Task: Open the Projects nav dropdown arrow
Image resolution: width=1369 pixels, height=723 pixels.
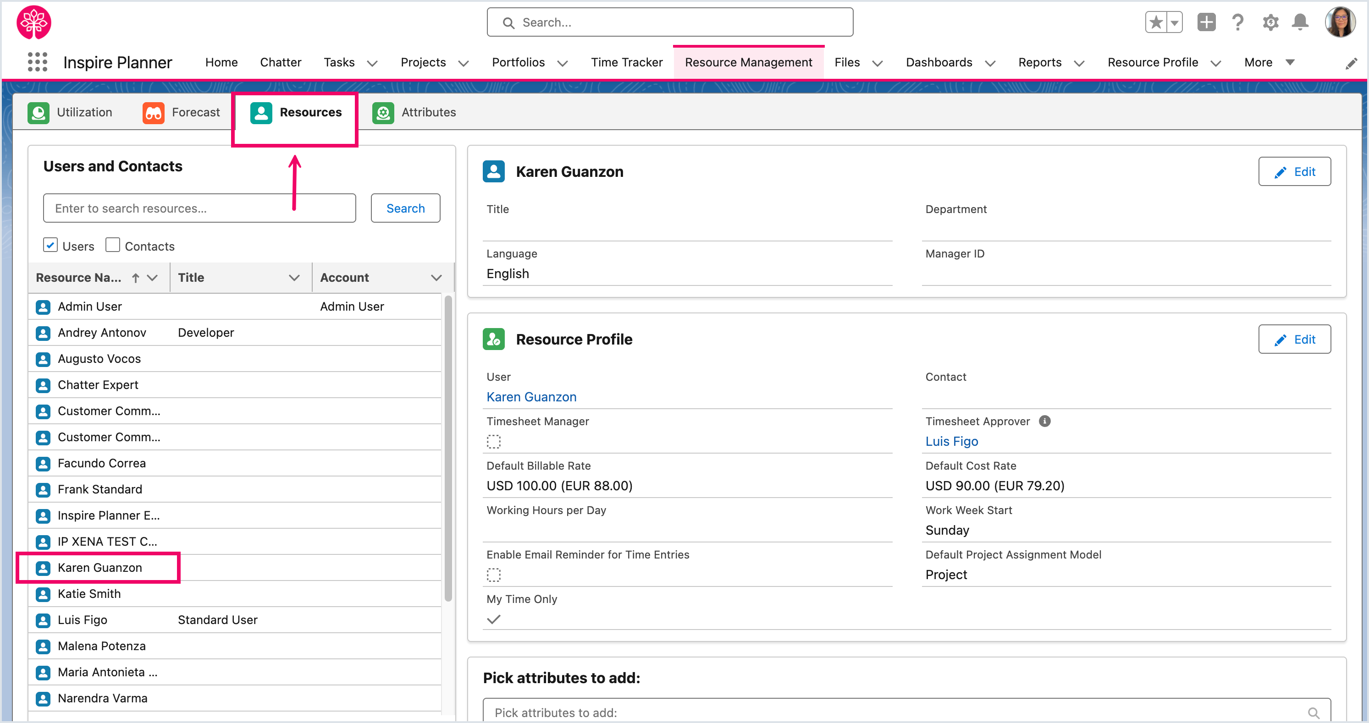Action: click(x=464, y=63)
